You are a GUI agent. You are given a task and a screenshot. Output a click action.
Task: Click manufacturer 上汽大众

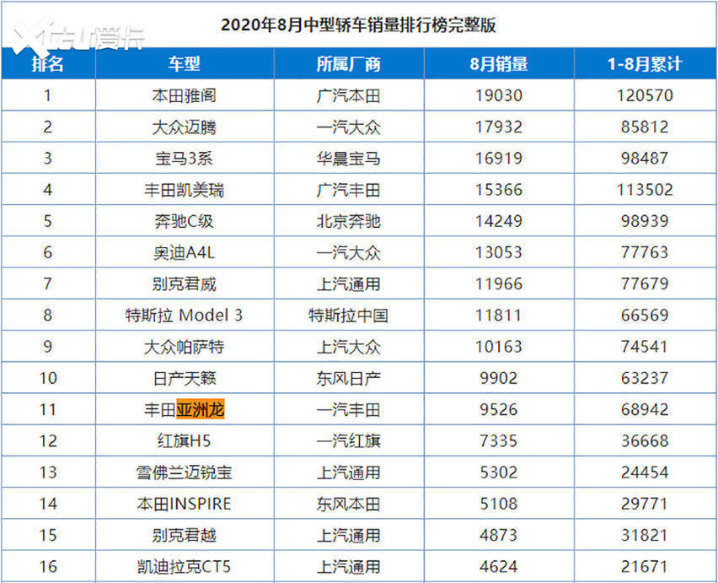tap(349, 347)
